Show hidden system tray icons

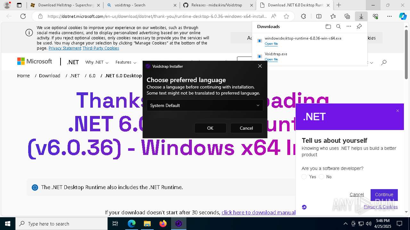click(345, 224)
